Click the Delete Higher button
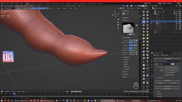The height and width of the screenshot is (102, 182). 167,89
